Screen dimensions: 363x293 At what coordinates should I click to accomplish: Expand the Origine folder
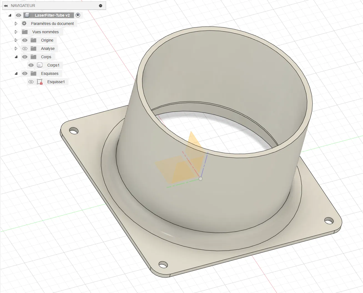[x=16, y=40]
